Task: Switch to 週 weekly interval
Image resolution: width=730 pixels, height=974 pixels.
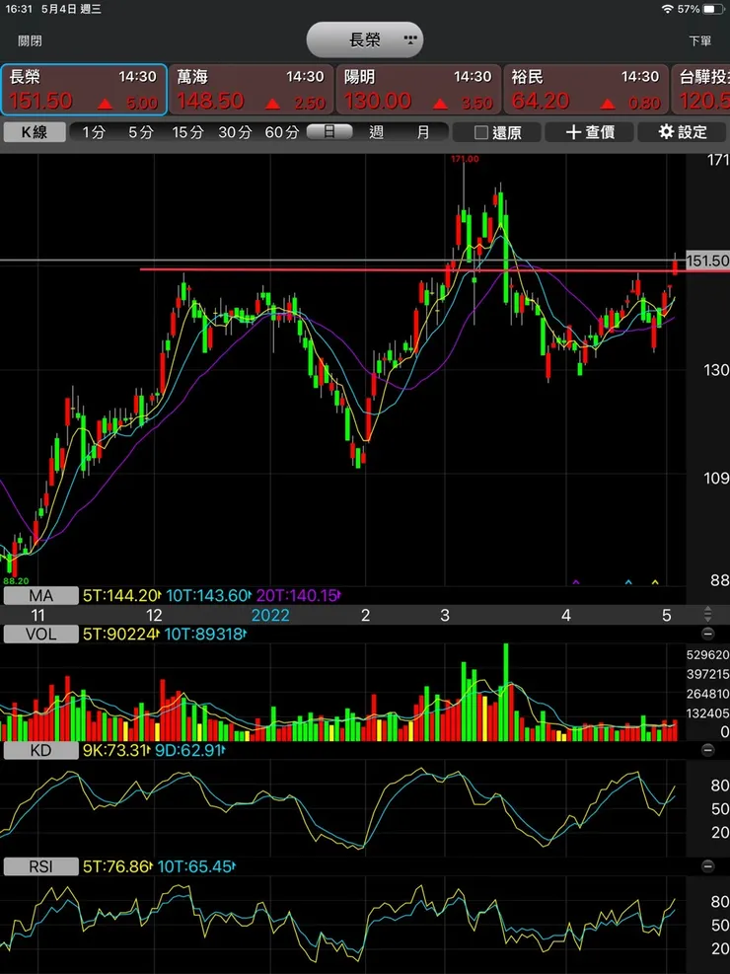Action: (376, 132)
